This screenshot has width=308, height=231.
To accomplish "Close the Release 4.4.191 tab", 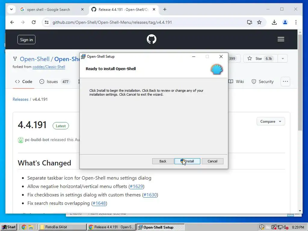I will [154, 9].
